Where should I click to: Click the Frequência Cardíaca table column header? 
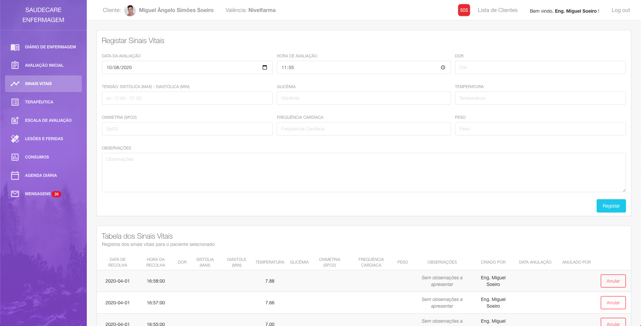[x=371, y=262]
